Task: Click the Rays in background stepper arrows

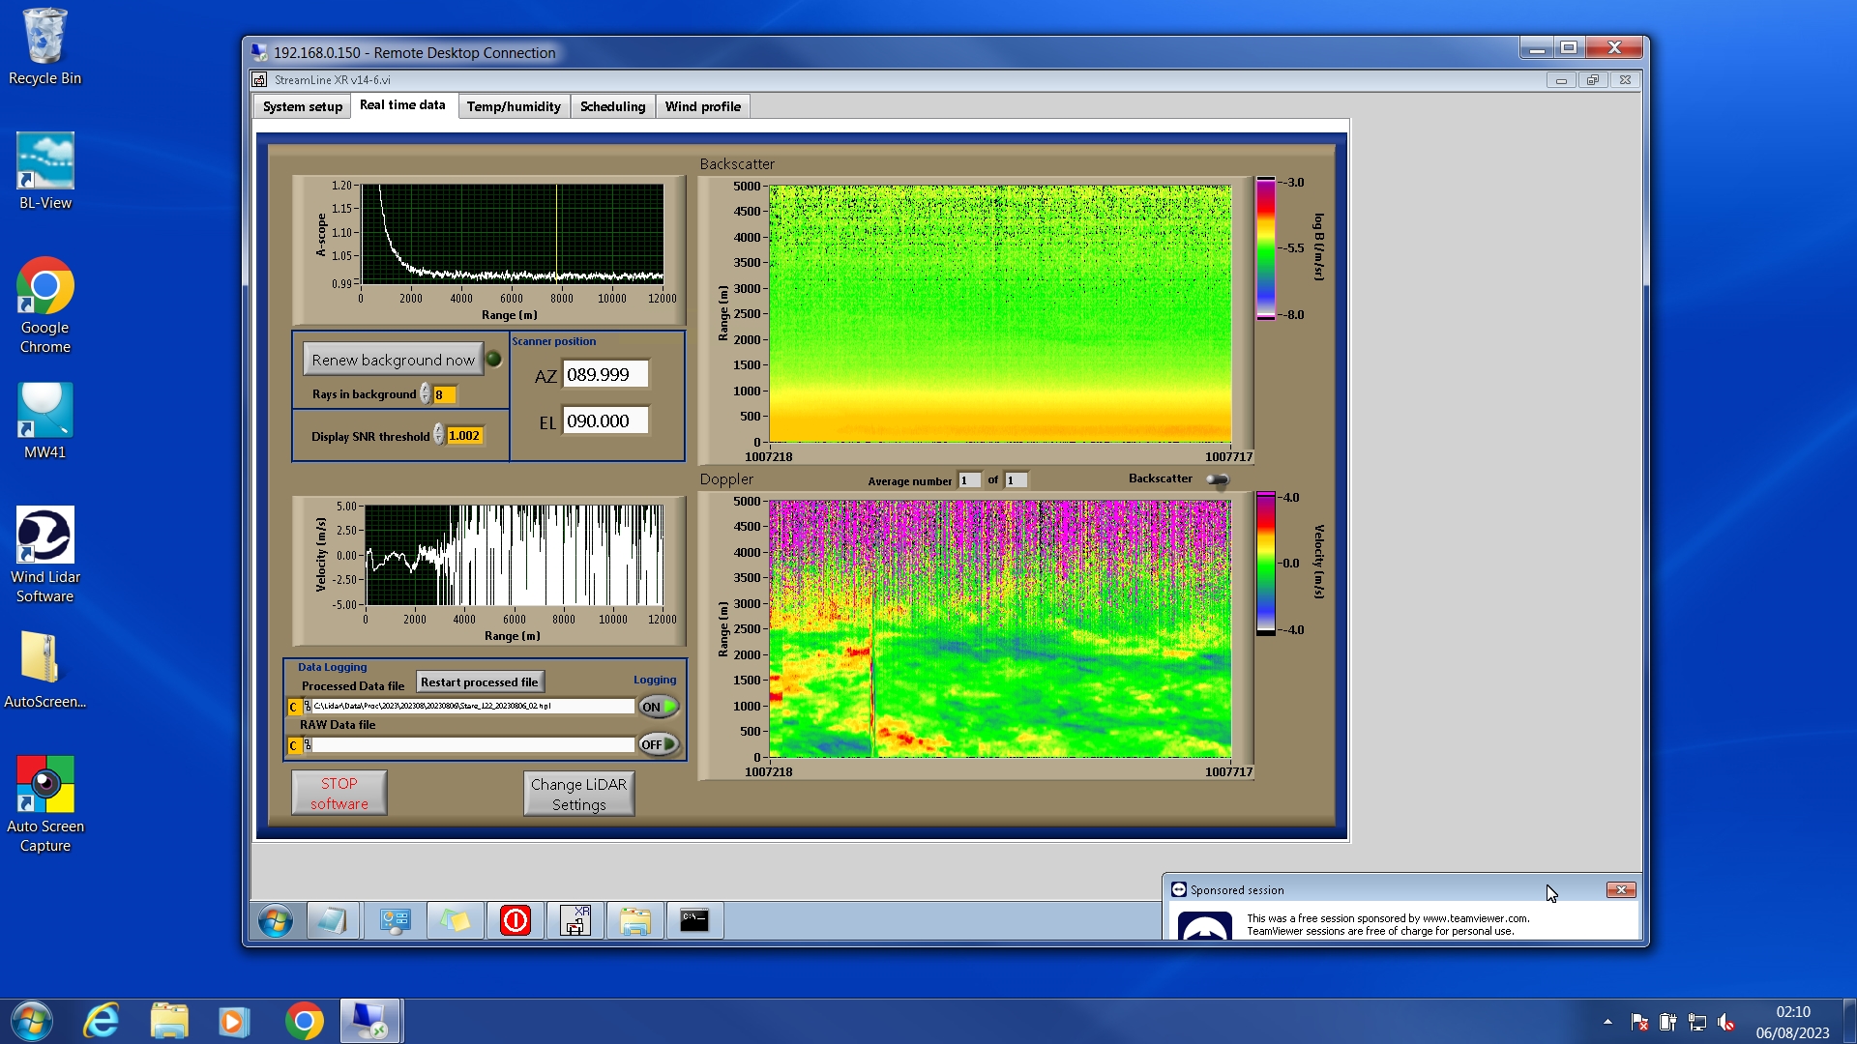Action: [x=426, y=394]
